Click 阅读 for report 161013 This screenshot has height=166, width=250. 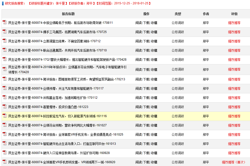pos(138,144)
